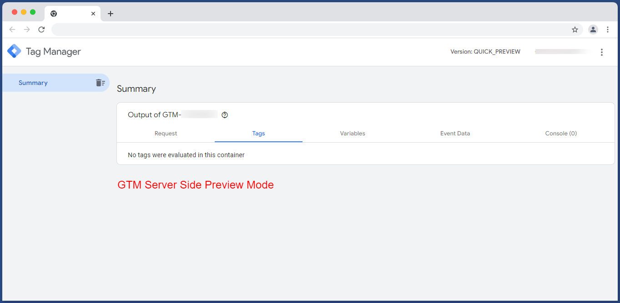The image size is (620, 303).
Task: Open the Chrome browser three-dot menu
Action: 608,30
